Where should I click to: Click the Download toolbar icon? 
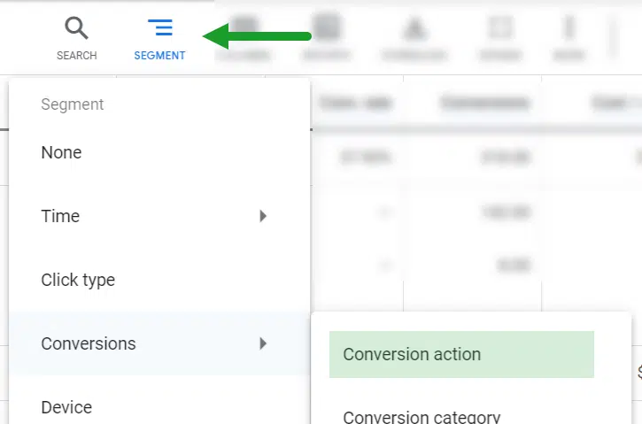(x=414, y=30)
